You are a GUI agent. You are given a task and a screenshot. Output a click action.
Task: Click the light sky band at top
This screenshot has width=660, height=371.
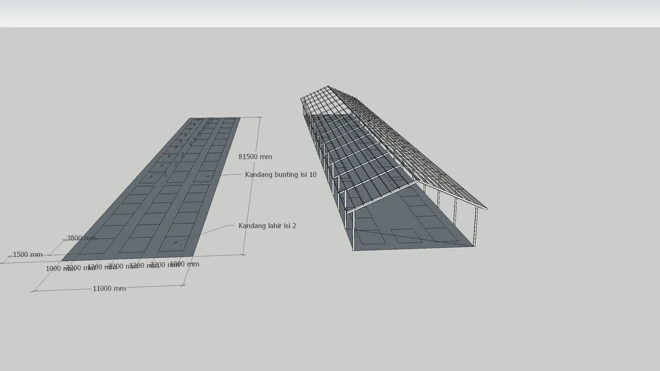pos(330,13)
